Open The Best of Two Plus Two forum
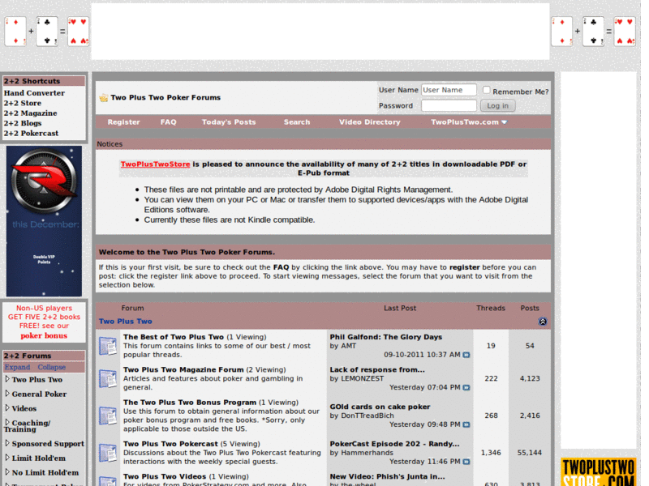649x486 pixels. click(174, 337)
